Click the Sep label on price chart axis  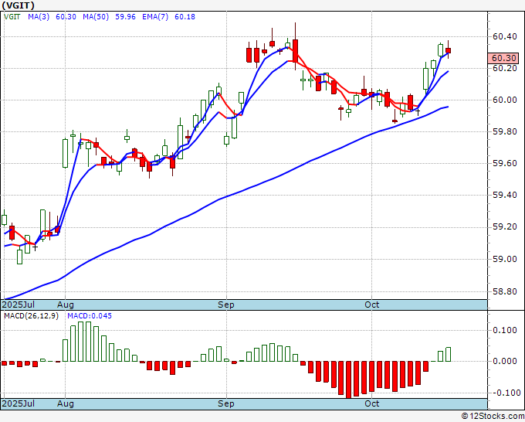tap(226, 305)
